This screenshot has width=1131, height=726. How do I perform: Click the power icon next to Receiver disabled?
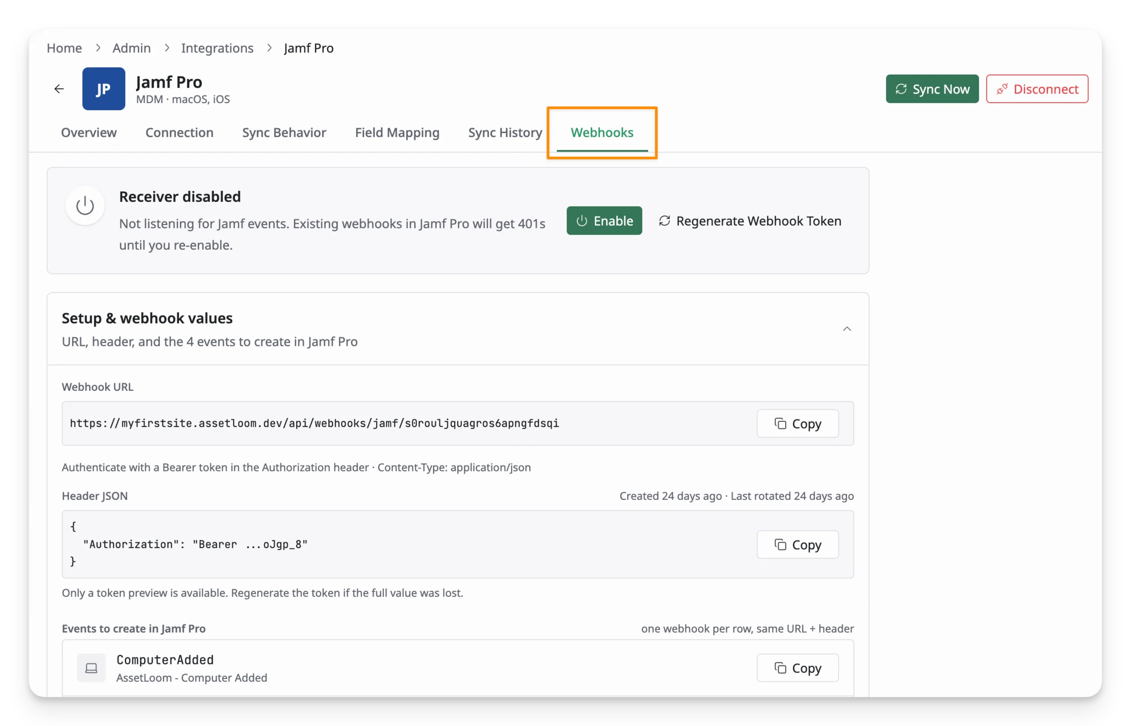[x=85, y=206]
